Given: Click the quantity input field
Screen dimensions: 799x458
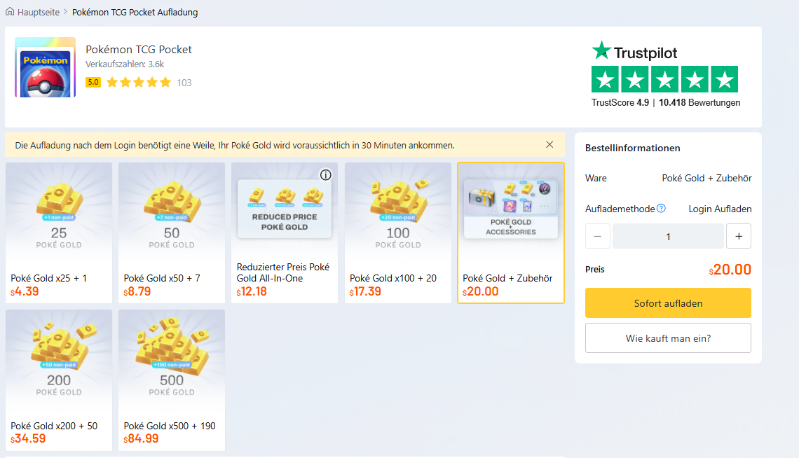Looking at the screenshot, I should [668, 236].
